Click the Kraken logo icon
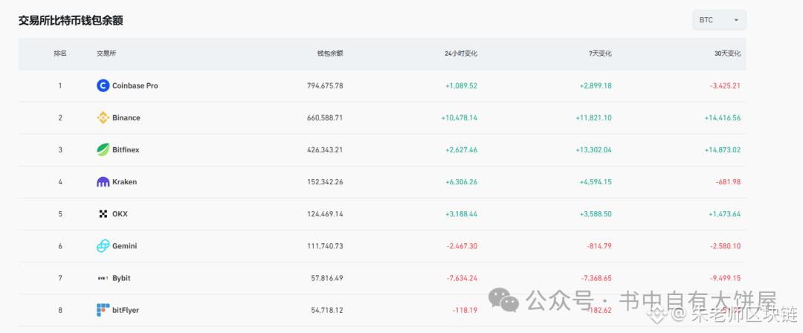This screenshot has height=333, width=803. pyautogui.click(x=103, y=181)
